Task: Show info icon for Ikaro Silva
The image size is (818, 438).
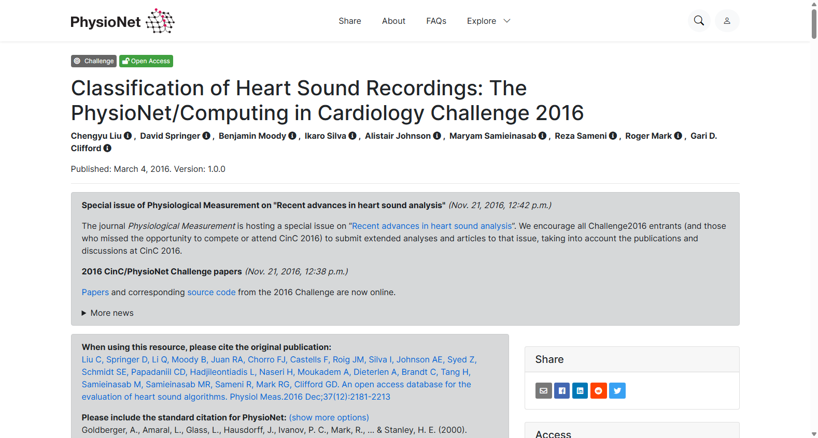Action: 352,136
